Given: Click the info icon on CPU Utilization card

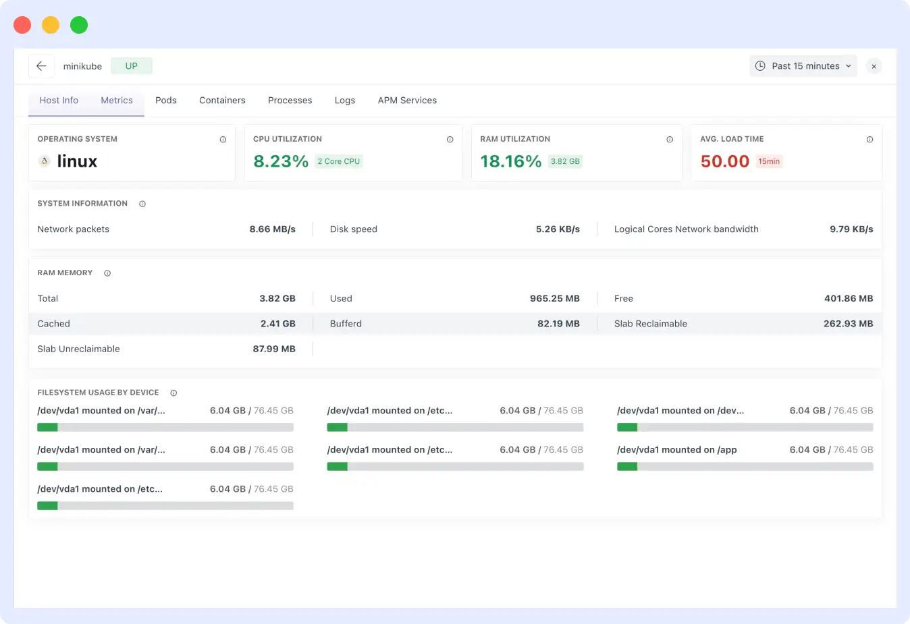Looking at the screenshot, I should 450,139.
